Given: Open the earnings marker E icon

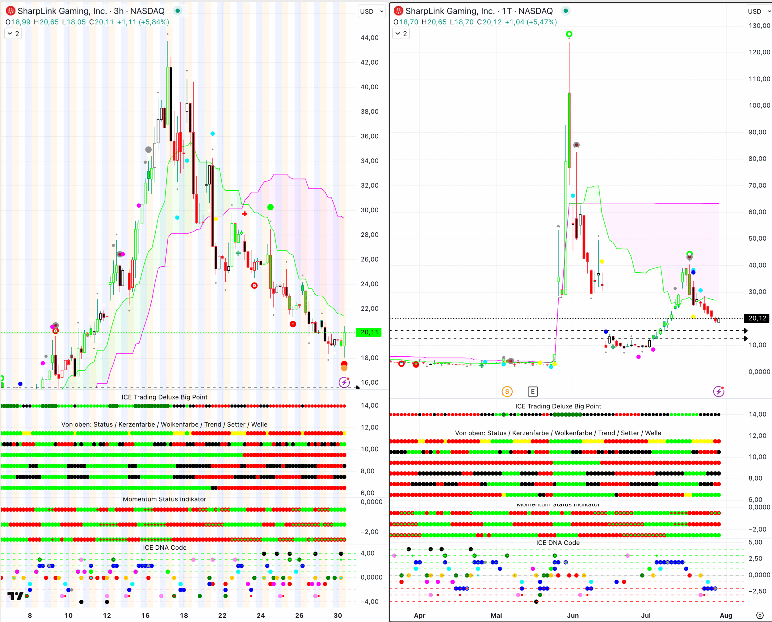Looking at the screenshot, I should [x=532, y=391].
